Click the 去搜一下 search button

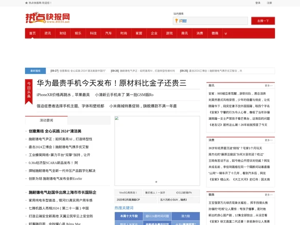263,21
